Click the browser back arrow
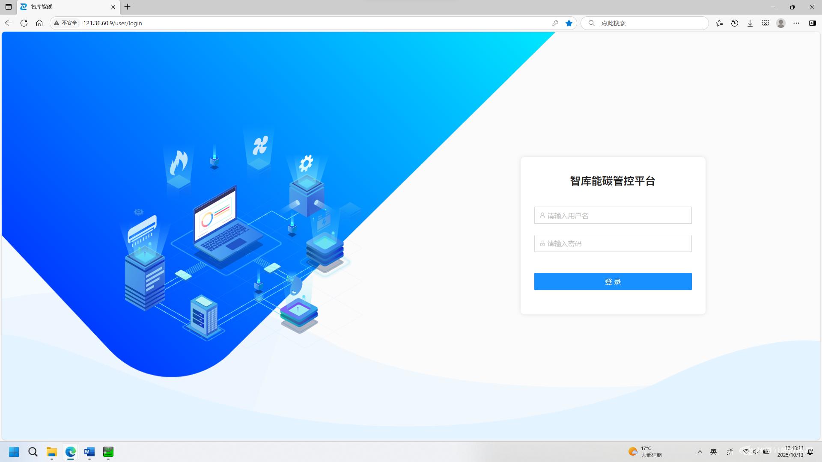The image size is (822, 462). click(x=9, y=23)
